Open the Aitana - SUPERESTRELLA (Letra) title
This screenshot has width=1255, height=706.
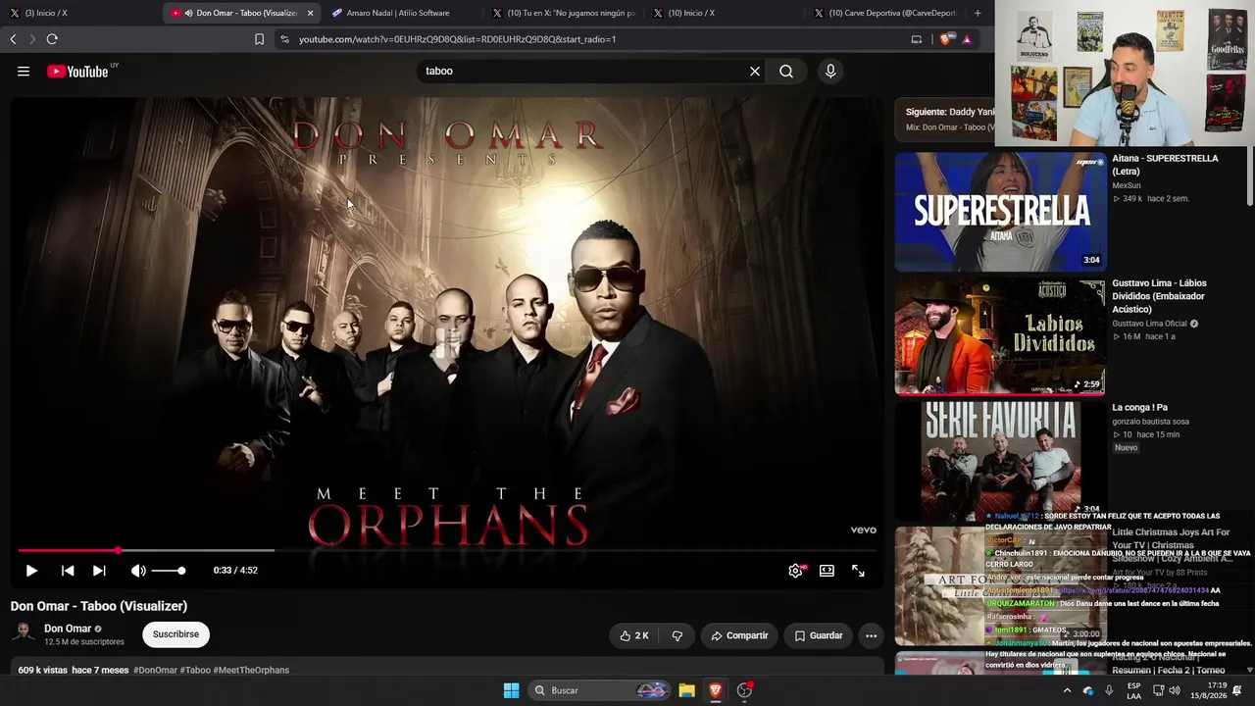coord(1165,165)
